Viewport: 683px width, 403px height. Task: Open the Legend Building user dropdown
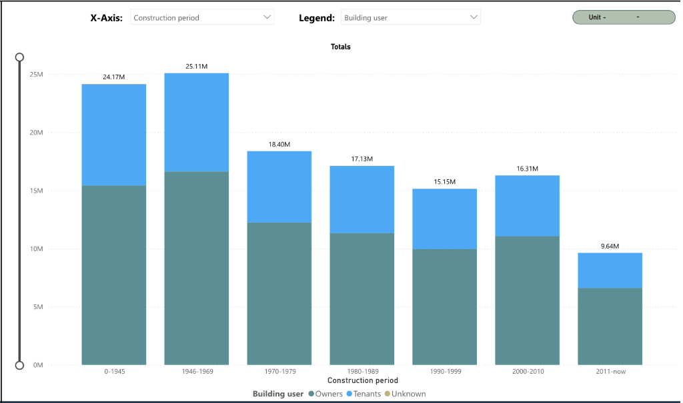(x=402, y=18)
